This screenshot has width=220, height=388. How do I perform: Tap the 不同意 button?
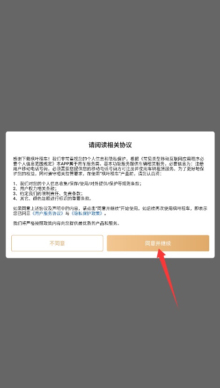[57, 243]
